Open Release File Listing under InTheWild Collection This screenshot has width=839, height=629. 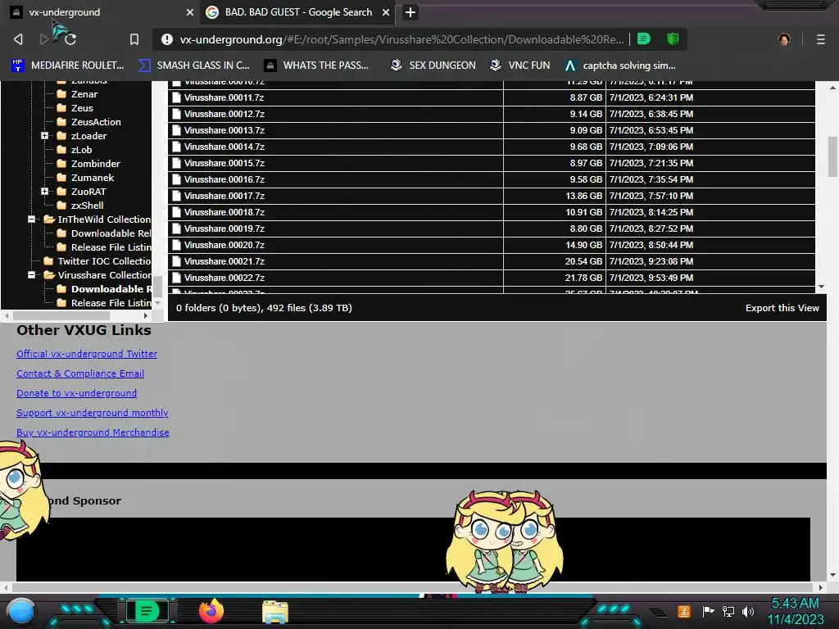[111, 247]
